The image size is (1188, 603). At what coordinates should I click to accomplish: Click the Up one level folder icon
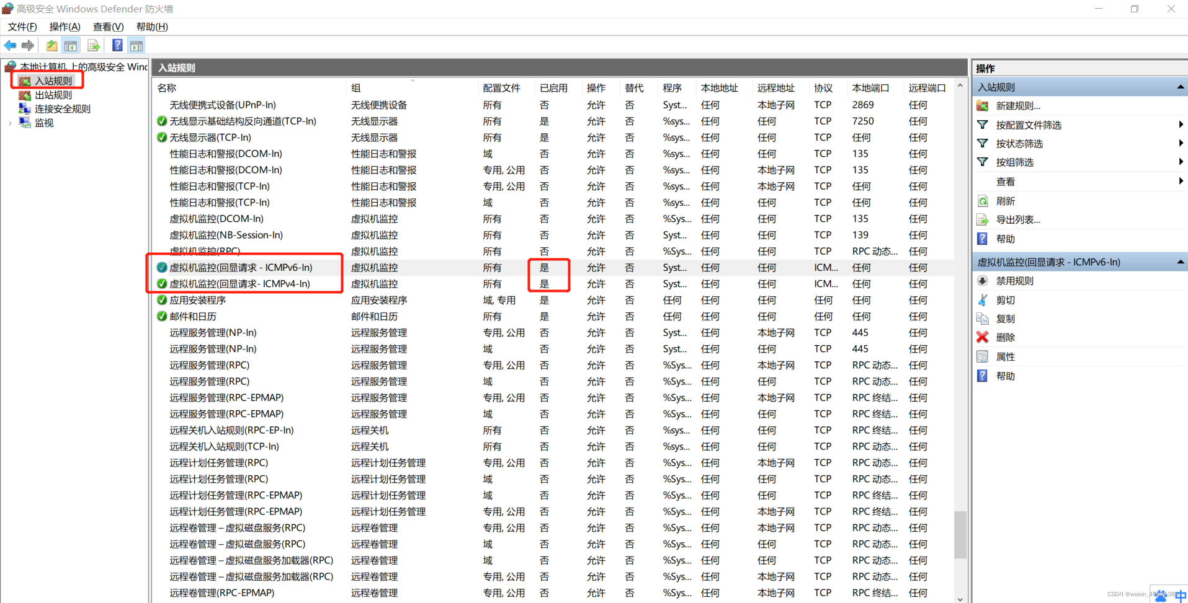tap(52, 45)
